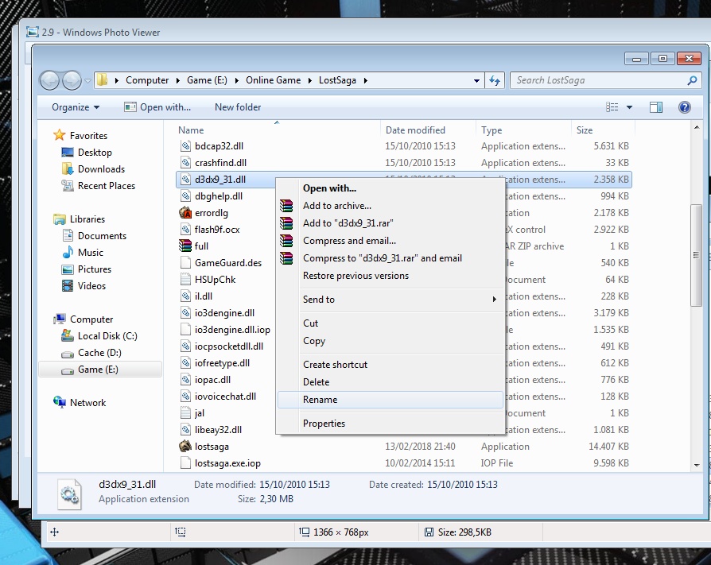Choose Restore previous versions entry
711x565 pixels.
point(390,276)
